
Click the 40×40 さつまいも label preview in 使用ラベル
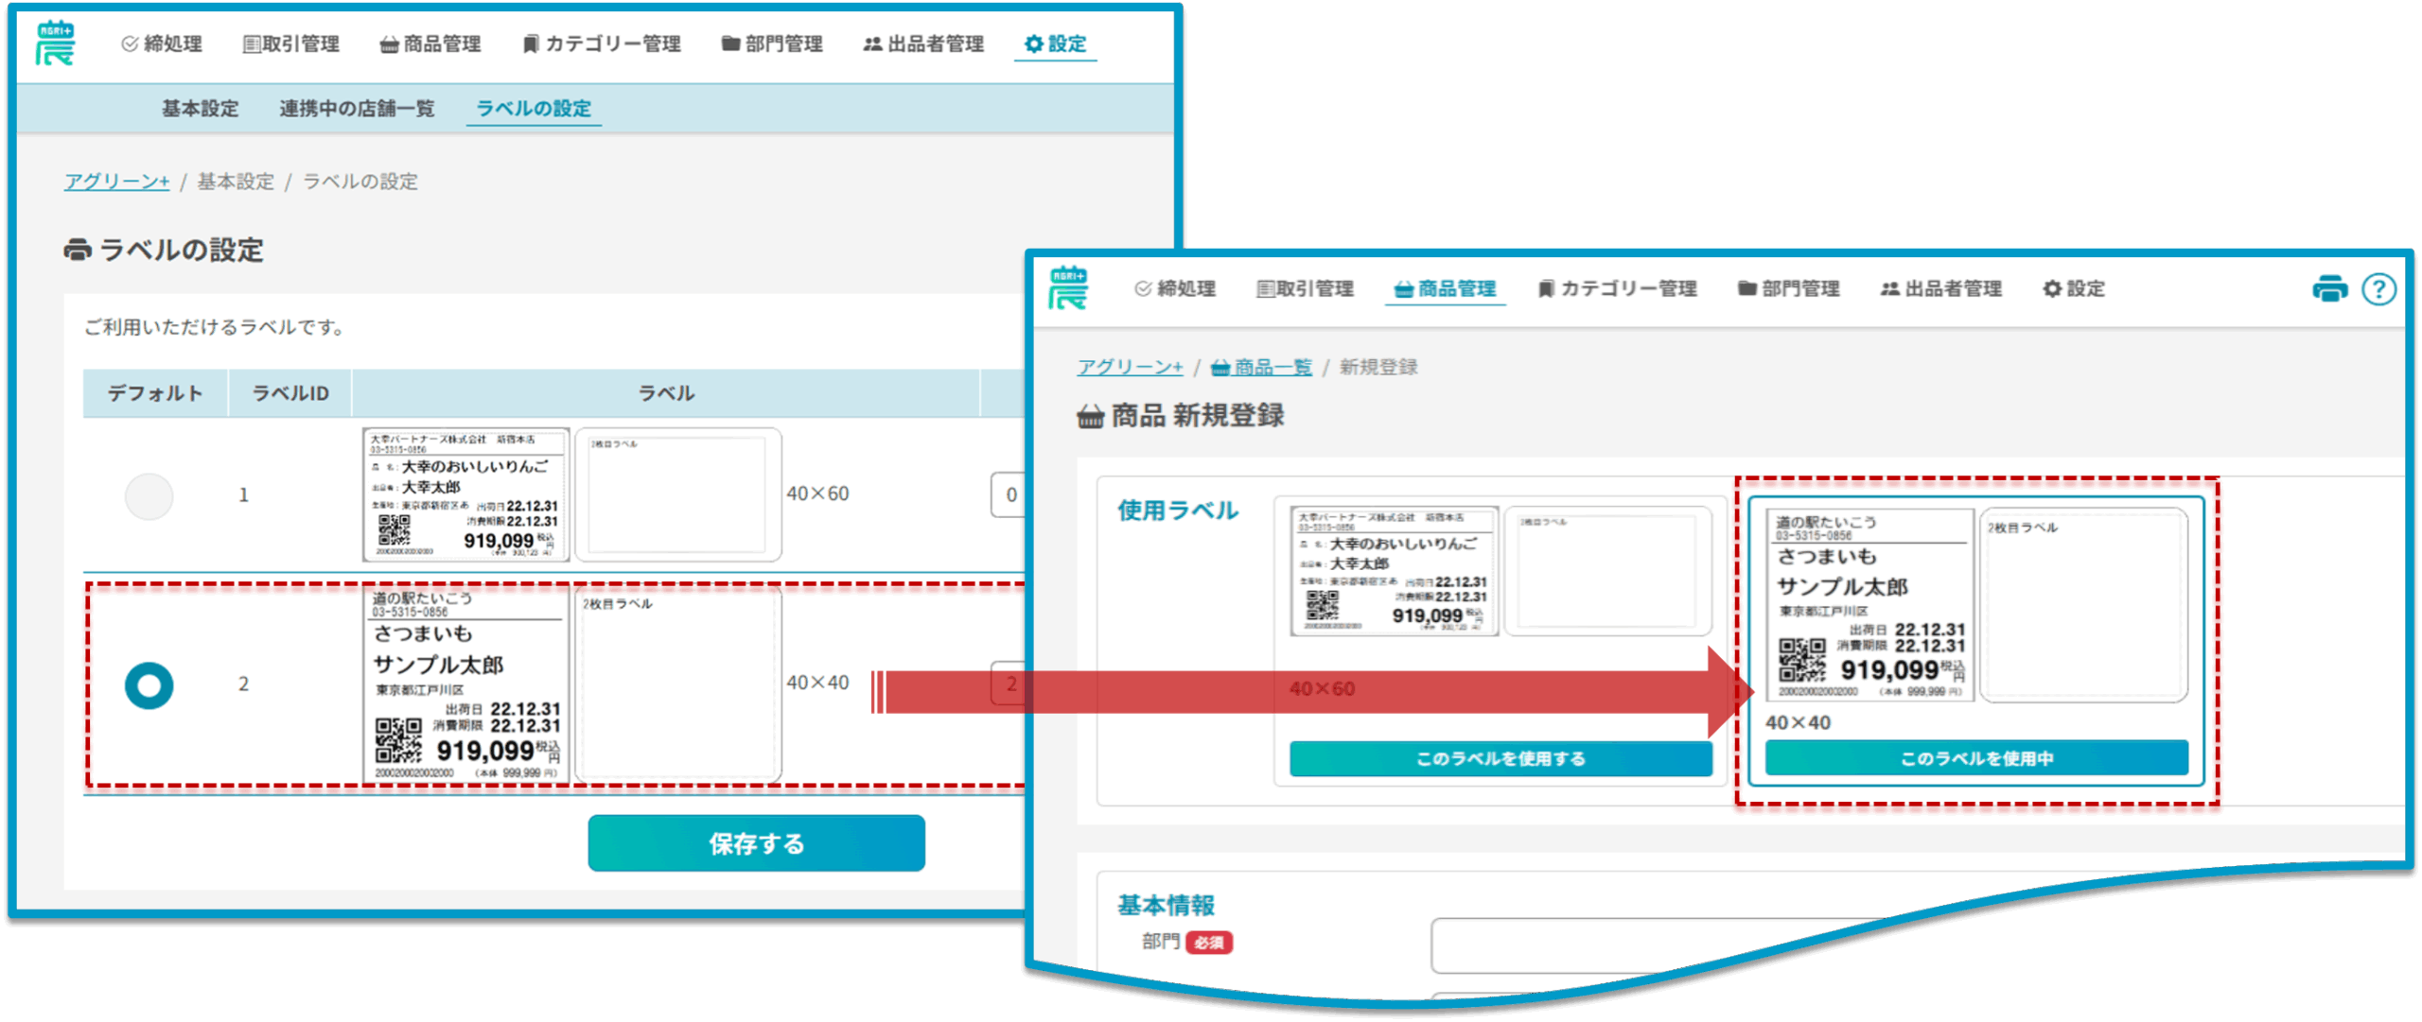click(x=1869, y=605)
